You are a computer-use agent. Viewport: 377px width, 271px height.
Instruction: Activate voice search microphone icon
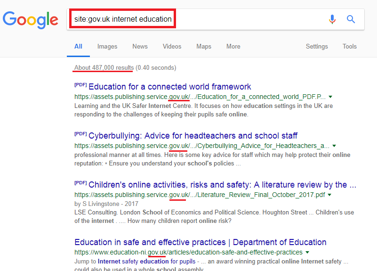pos(332,19)
